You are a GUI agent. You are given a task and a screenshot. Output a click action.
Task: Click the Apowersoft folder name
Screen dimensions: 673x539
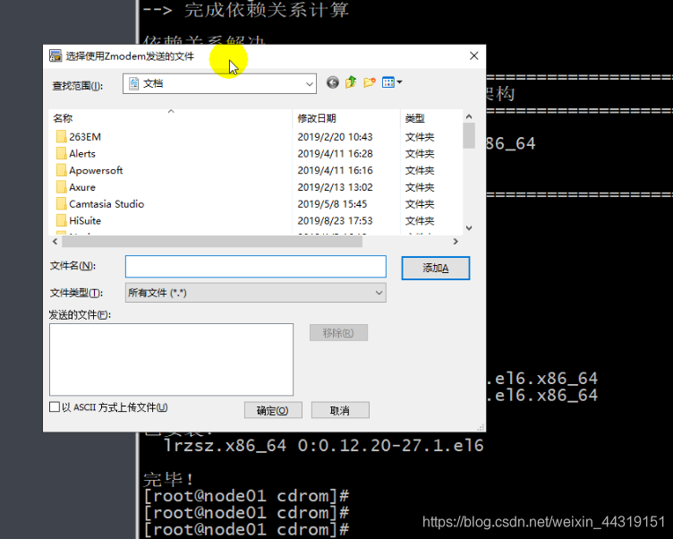click(x=96, y=170)
